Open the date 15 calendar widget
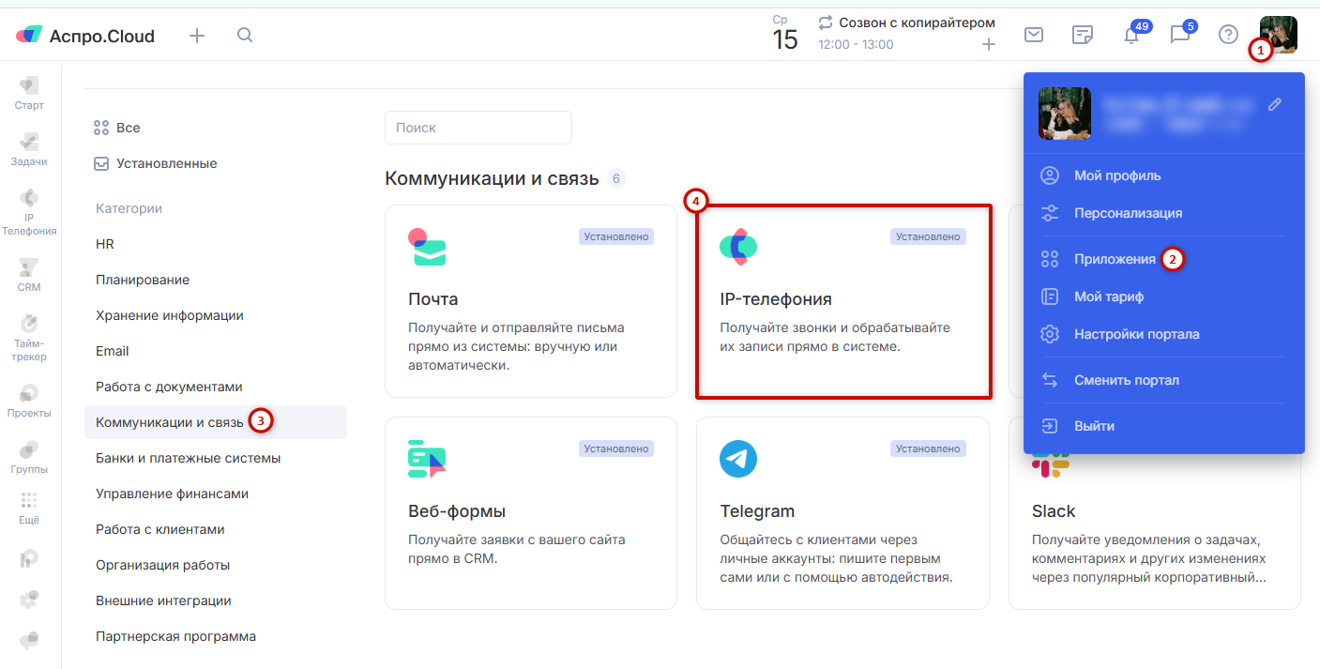The width and height of the screenshot is (1320, 669). 785,34
